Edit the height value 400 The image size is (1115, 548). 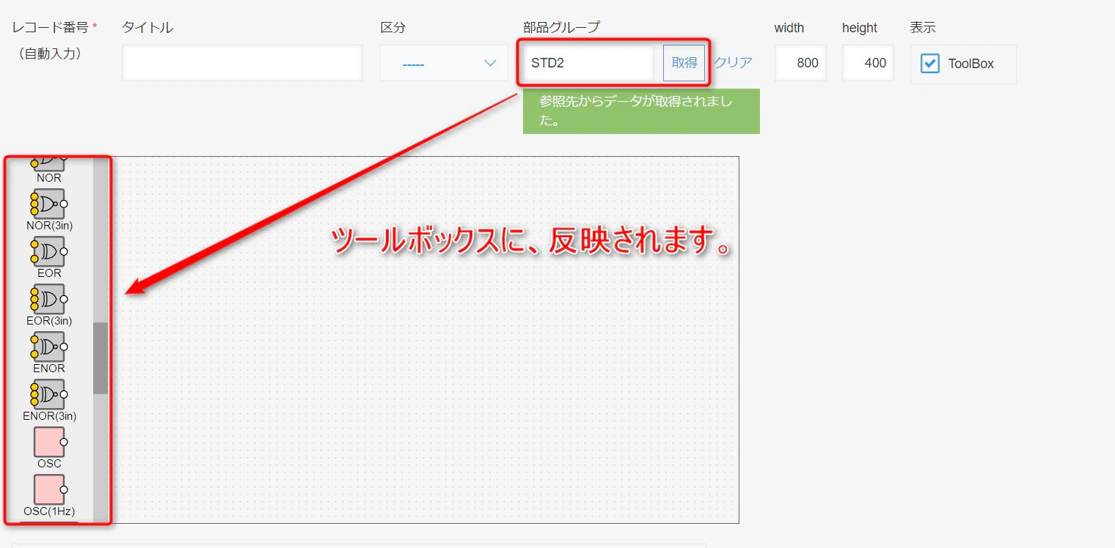click(x=868, y=63)
